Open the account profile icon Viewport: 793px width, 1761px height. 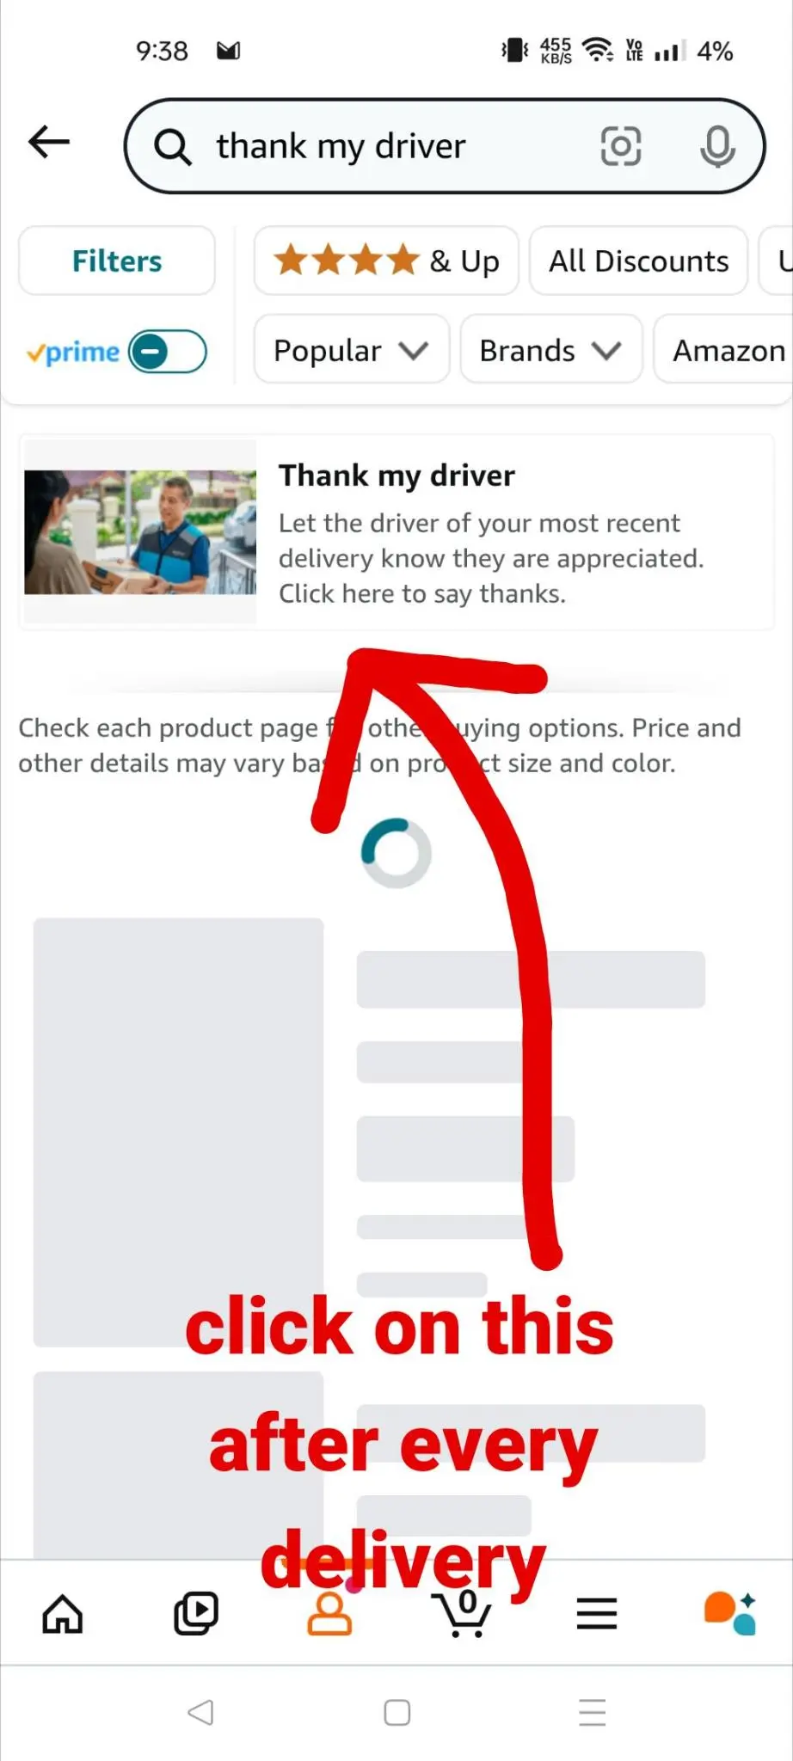click(329, 1614)
